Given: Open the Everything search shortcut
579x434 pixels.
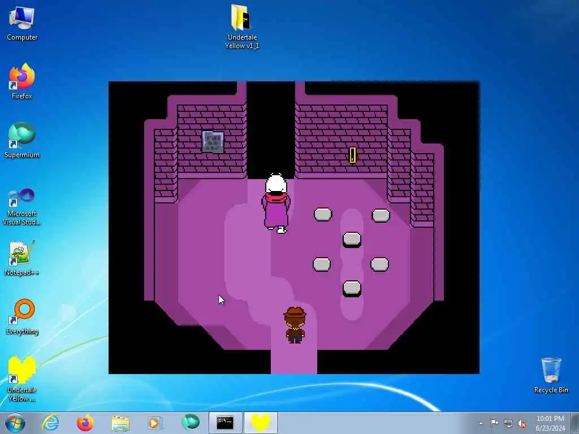Looking at the screenshot, I should click(x=22, y=316).
